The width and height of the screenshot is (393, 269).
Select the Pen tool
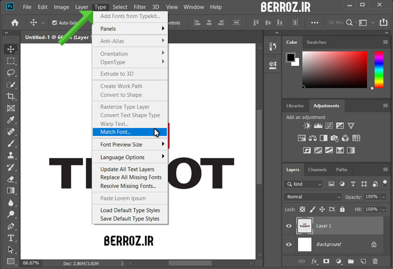pos(10,226)
